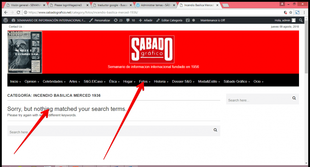The width and height of the screenshot is (310, 167).
Task: Click the Yoast SEO icon in the admin bar
Action: point(188,20)
